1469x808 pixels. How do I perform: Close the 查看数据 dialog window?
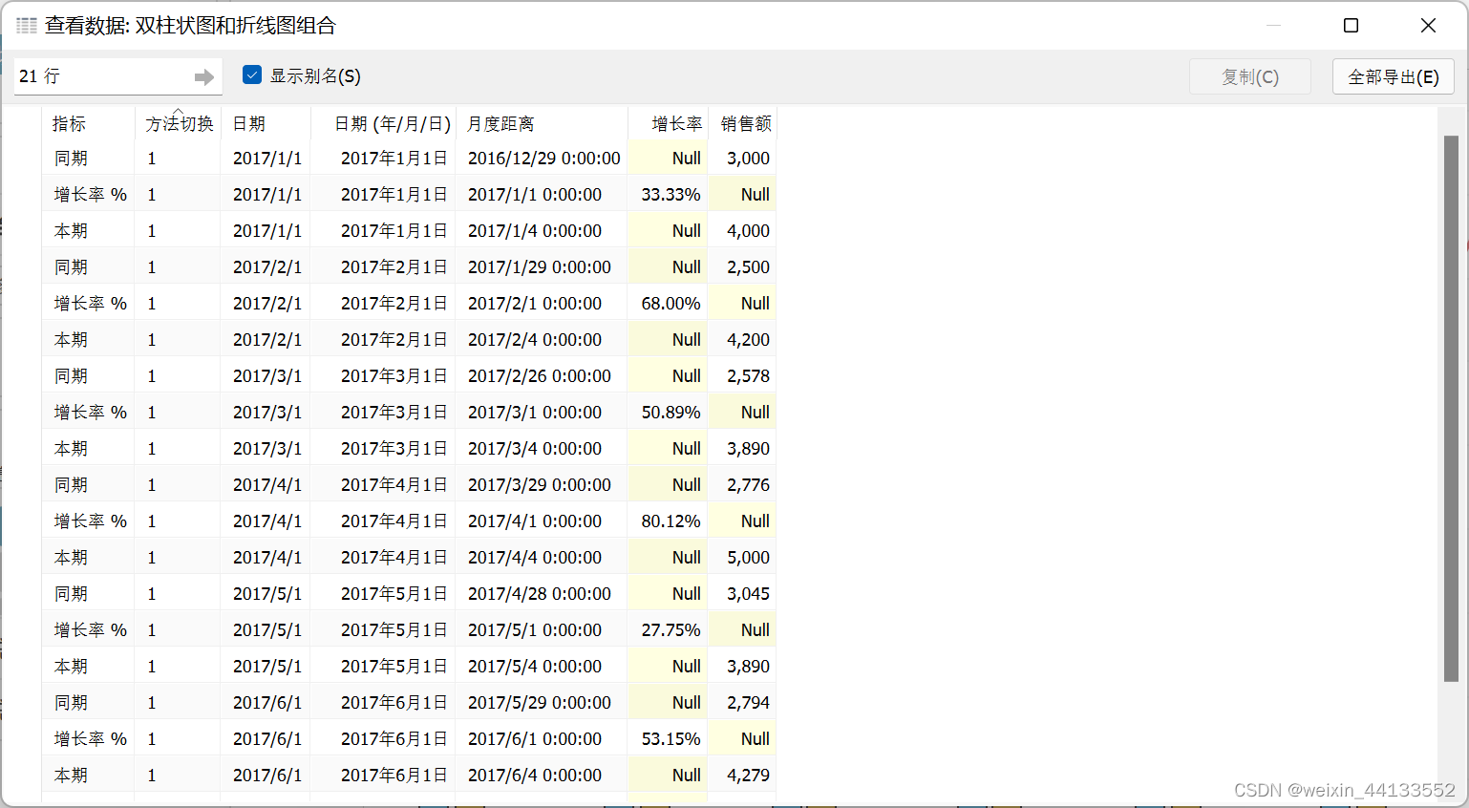[1428, 26]
